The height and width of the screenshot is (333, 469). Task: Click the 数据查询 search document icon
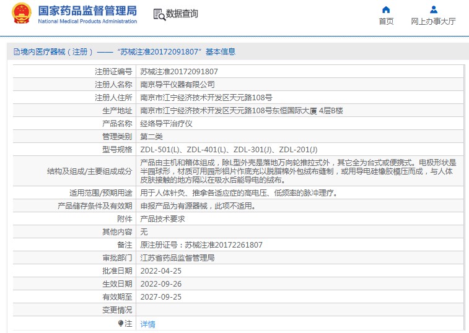pyautogui.click(x=159, y=14)
